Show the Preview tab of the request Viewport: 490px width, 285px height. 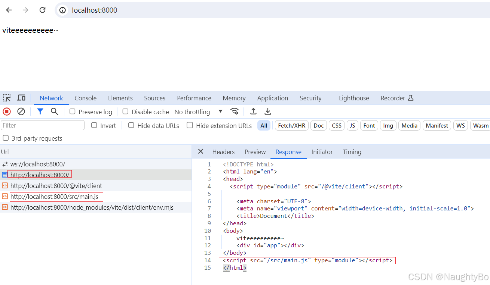(255, 152)
